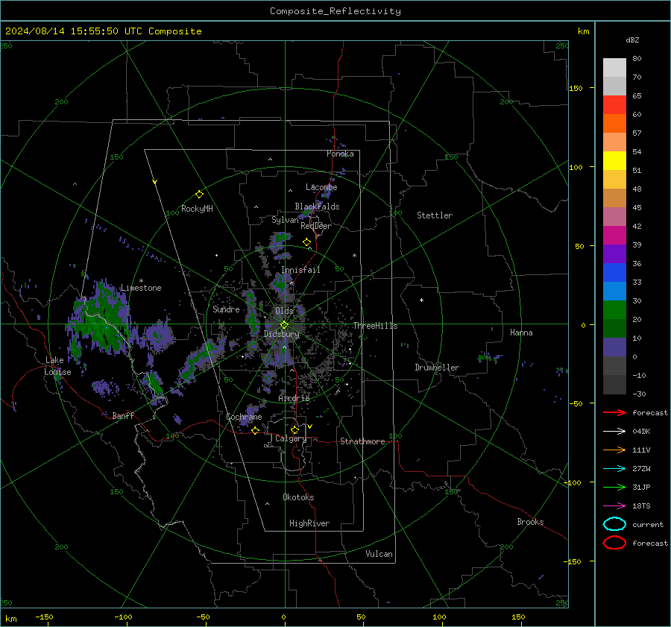This screenshot has height=627, width=671.
Task: Click the Okotoks label
Action: 298,497
